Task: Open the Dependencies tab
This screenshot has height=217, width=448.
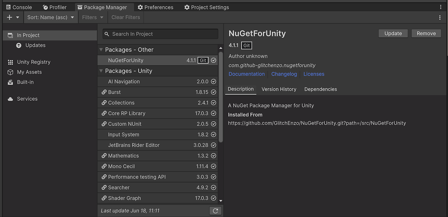Action: [321, 89]
